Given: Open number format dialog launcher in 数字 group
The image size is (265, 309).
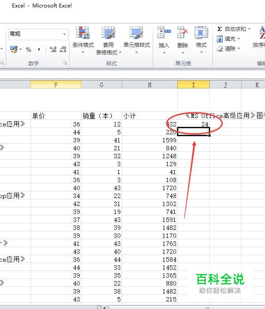Looking at the screenshot, I should tap(65, 63).
